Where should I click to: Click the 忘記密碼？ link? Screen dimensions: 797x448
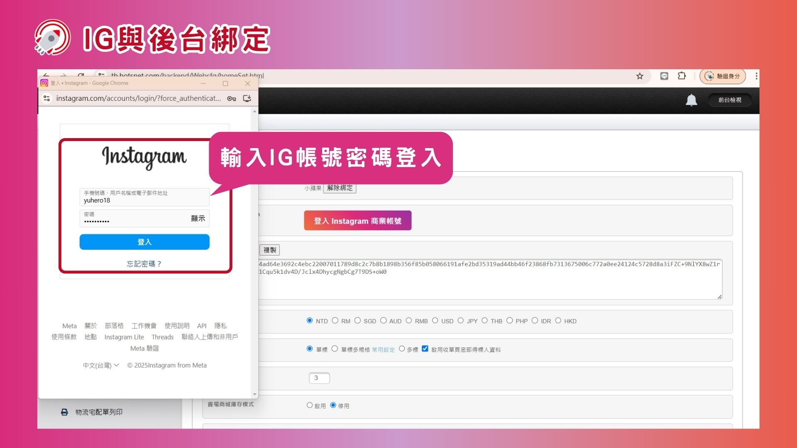click(x=144, y=264)
